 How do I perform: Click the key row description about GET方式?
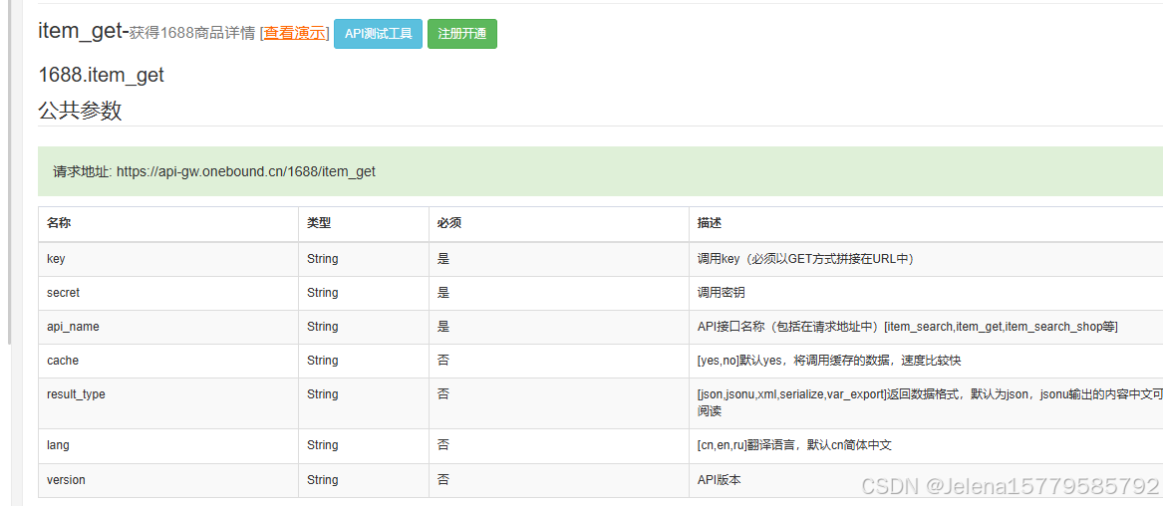pos(805,259)
